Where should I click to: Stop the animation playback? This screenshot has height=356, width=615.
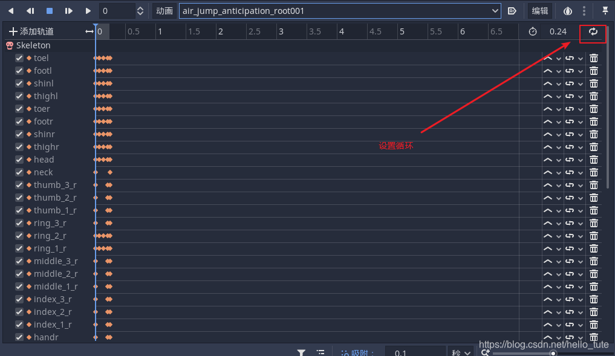pyautogui.click(x=50, y=11)
